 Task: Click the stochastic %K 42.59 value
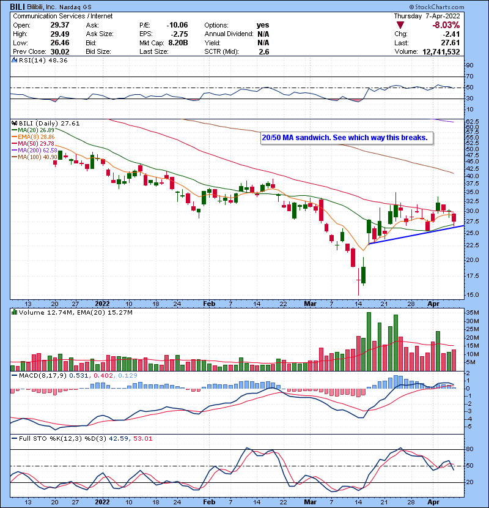(118, 438)
